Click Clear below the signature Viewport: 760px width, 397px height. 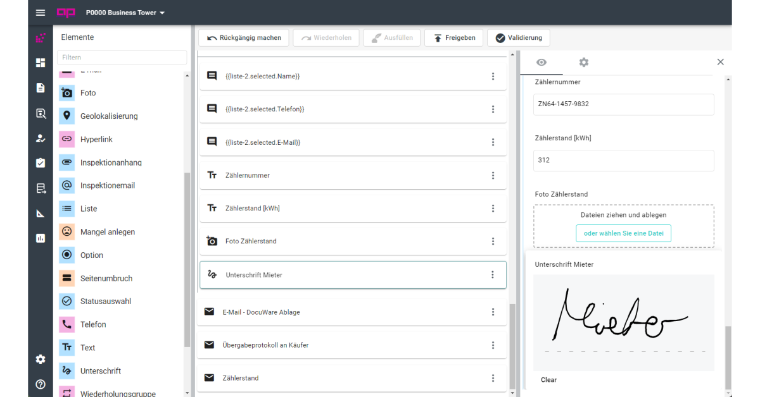[x=549, y=380]
